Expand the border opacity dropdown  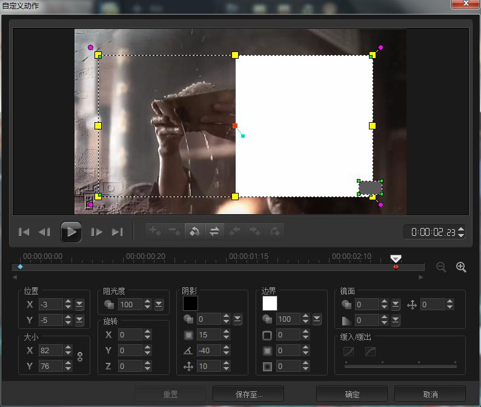(317, 319)
